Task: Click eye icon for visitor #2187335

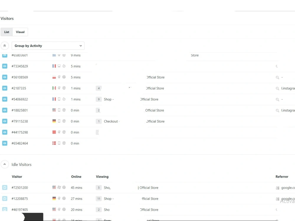Action: coord(5,88)
